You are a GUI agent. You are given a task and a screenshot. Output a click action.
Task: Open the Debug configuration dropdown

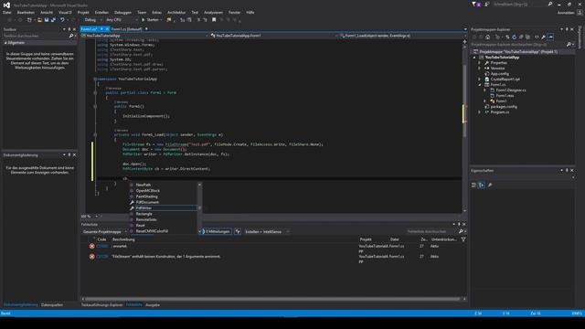(93, 20)
